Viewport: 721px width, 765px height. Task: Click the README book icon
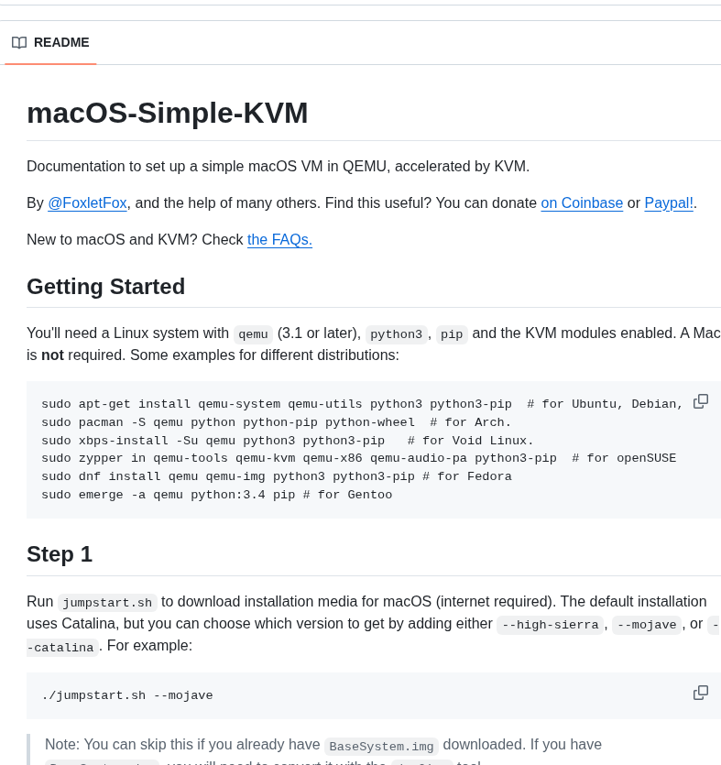(x=19, y=42)
